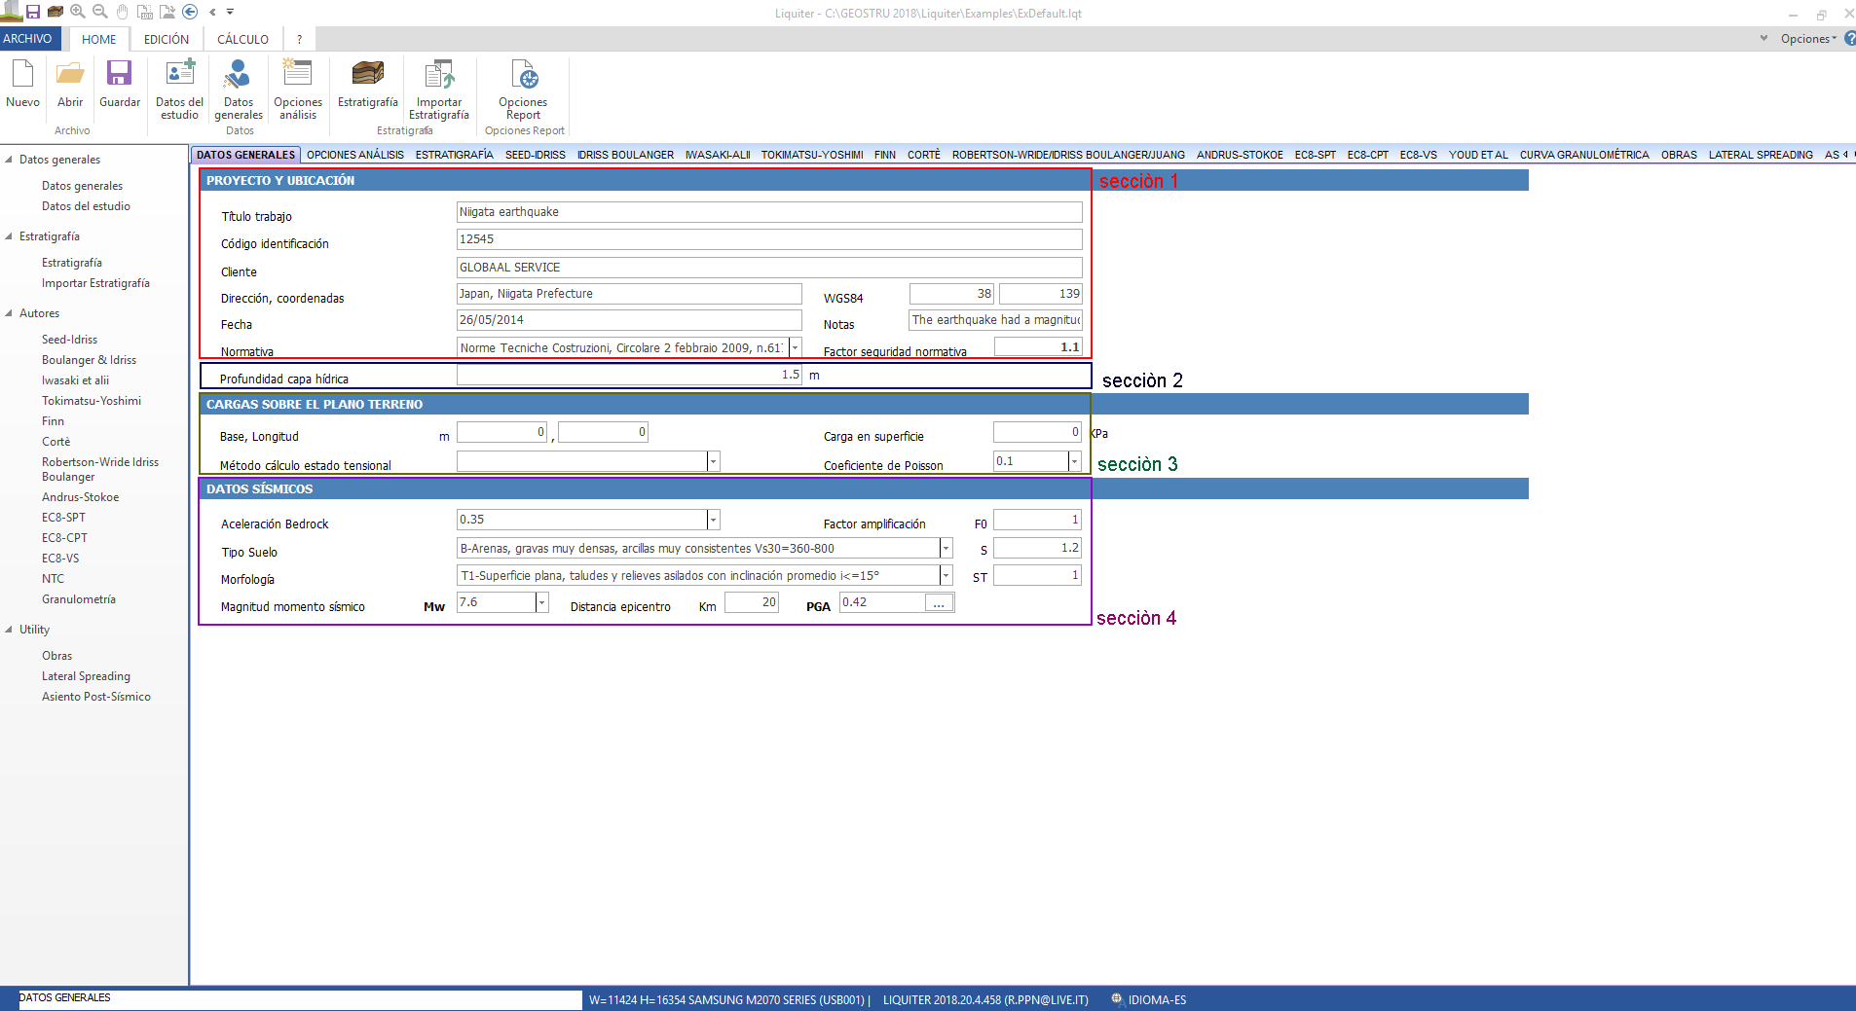
Task: Open Opciones análisis ribbon icon
Action: pos(298,90)
